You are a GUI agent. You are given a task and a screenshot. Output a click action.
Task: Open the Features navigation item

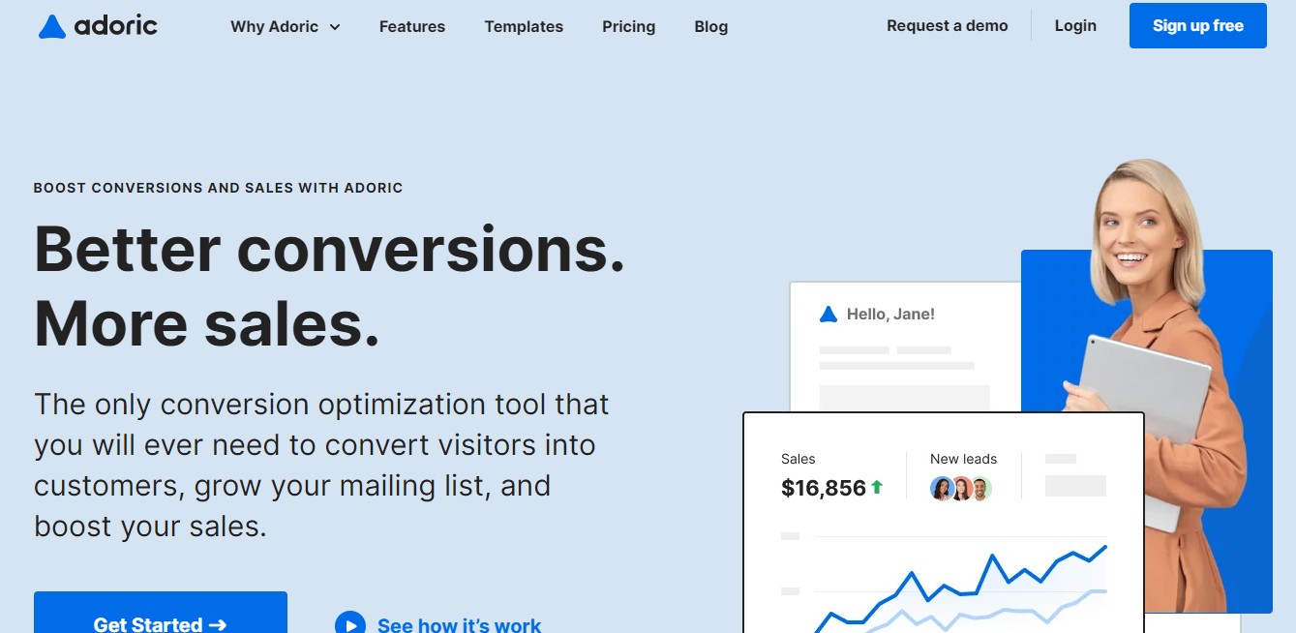click(411, 27)
